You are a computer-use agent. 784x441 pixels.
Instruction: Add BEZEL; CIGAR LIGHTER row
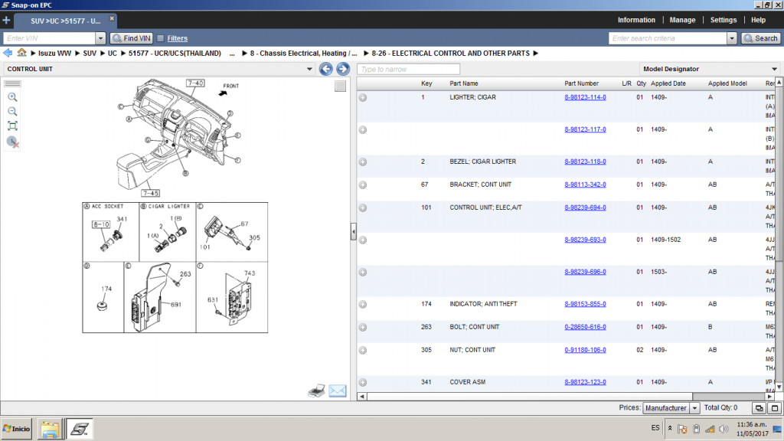click(x=363, y=162)
